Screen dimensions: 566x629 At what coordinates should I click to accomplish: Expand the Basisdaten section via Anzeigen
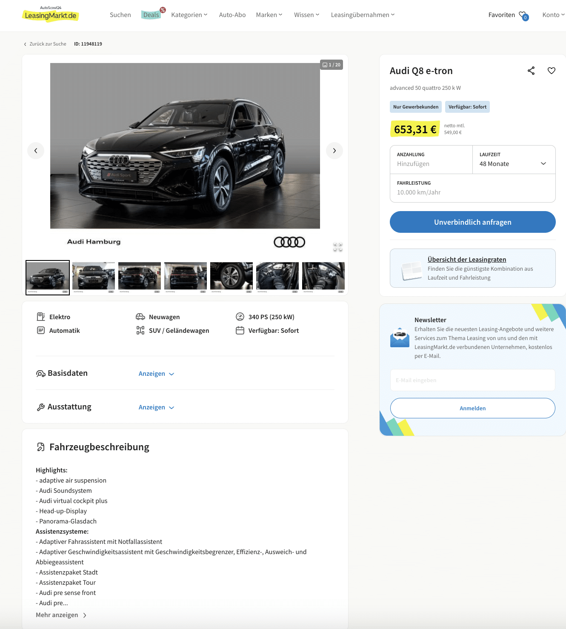(156, 374)
